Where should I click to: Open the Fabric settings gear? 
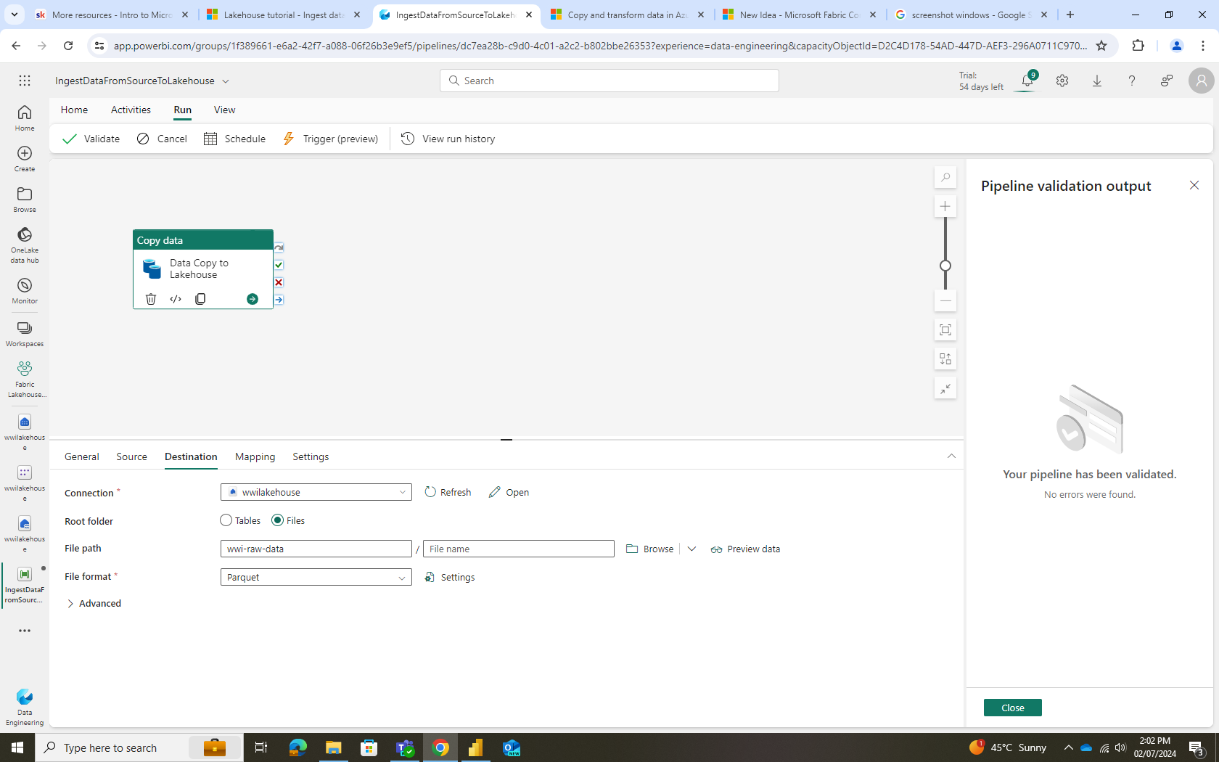tap(1062, 81)
